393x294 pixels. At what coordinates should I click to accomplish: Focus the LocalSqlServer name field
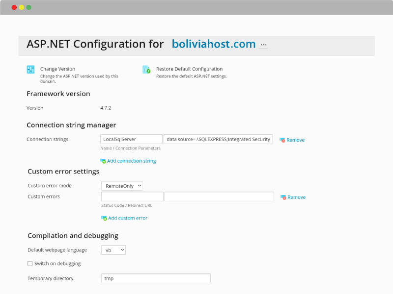pos(131,139)
